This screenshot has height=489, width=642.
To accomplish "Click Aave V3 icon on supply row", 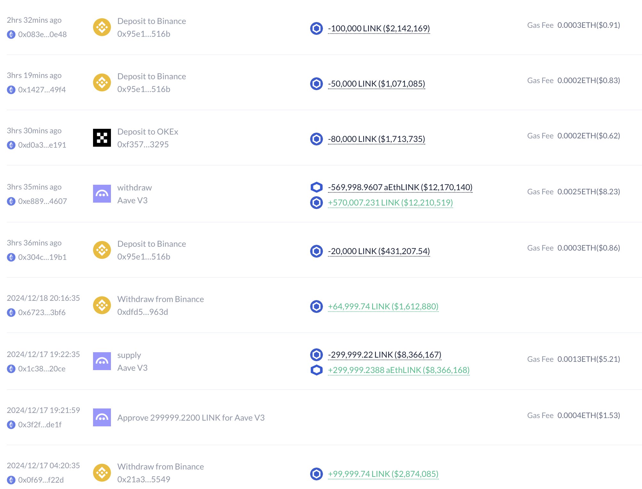I will coord(102,361).
